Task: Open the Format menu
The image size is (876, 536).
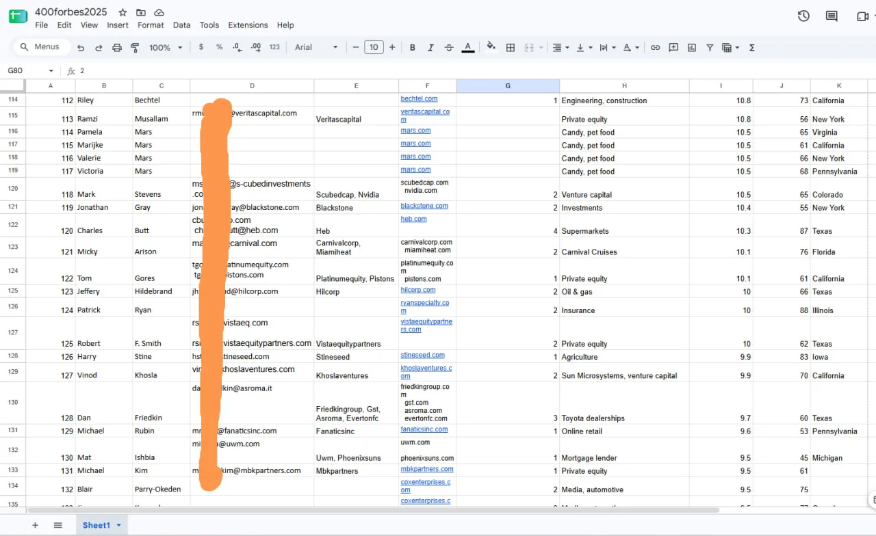Action: [151, 25]
